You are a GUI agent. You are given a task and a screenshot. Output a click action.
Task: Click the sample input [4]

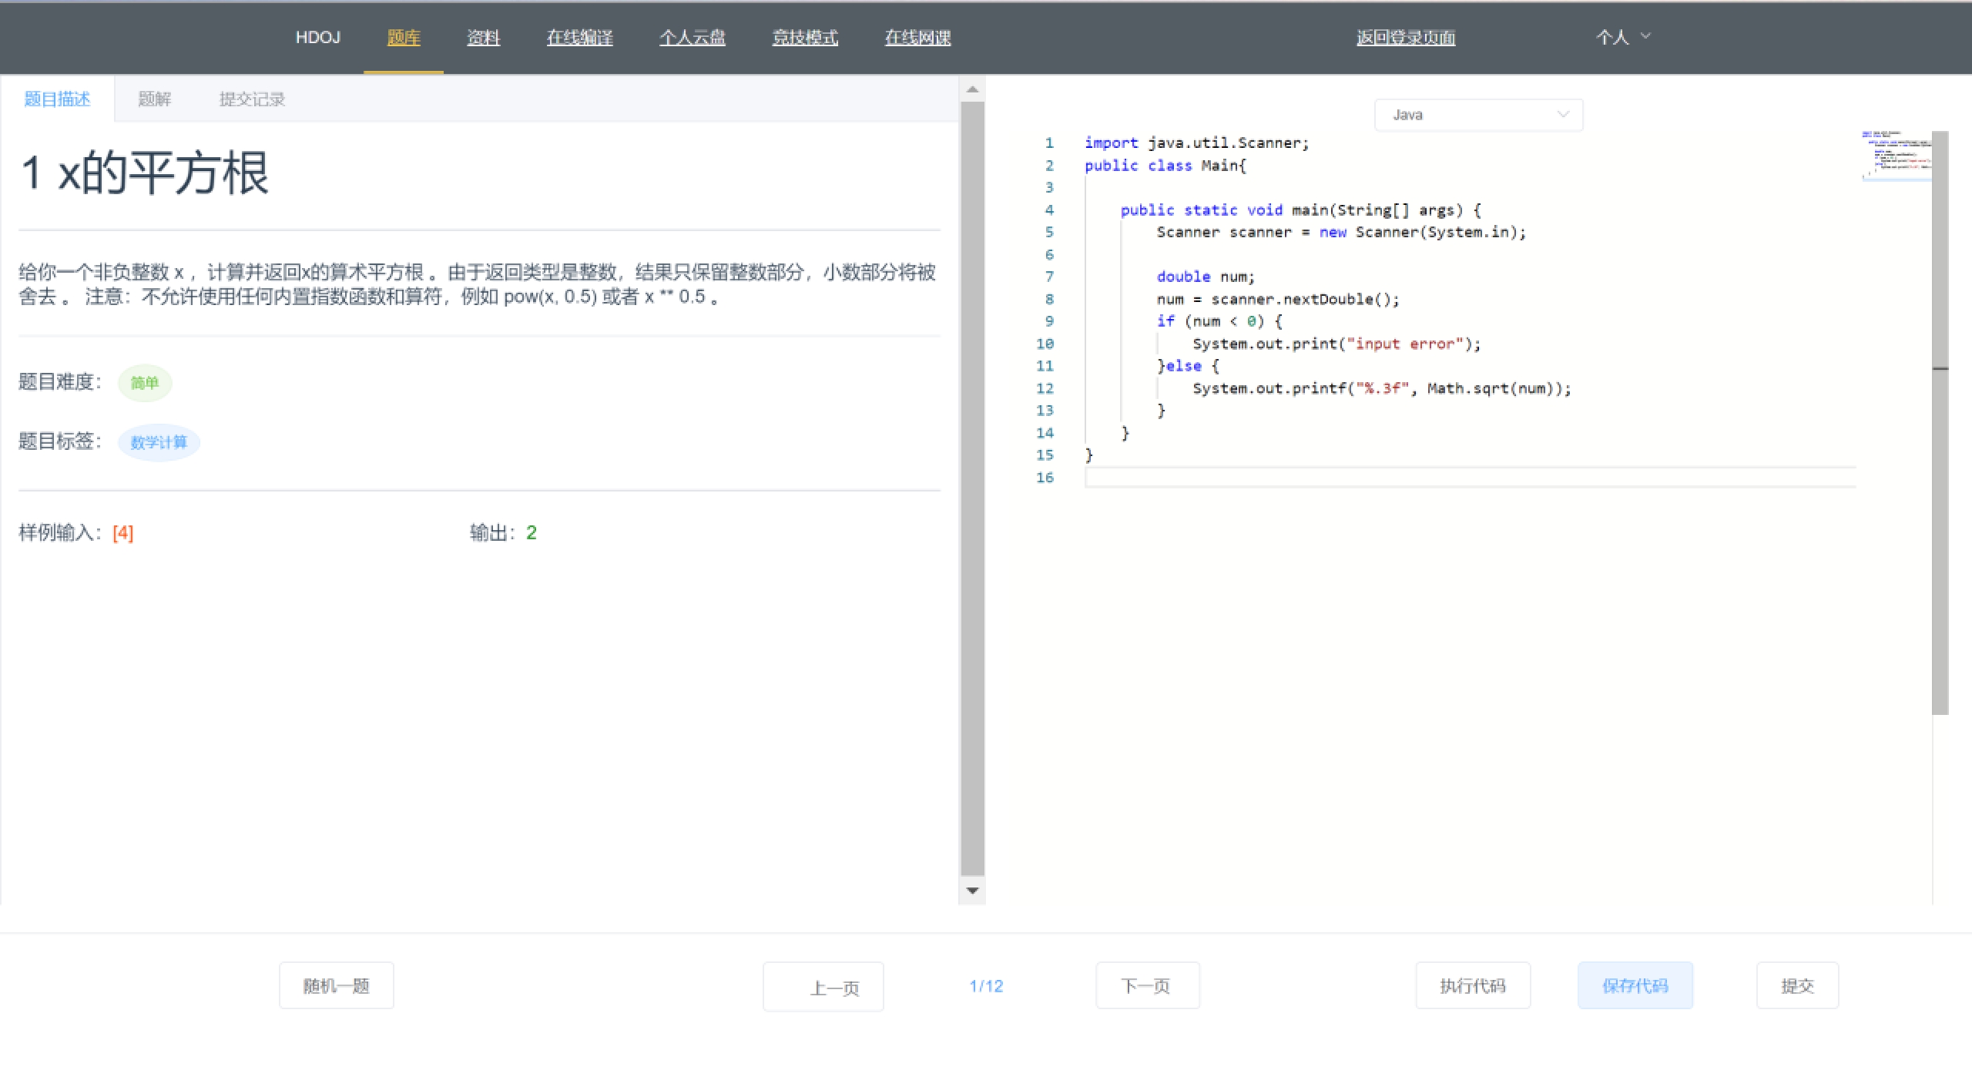pos(122,532)
